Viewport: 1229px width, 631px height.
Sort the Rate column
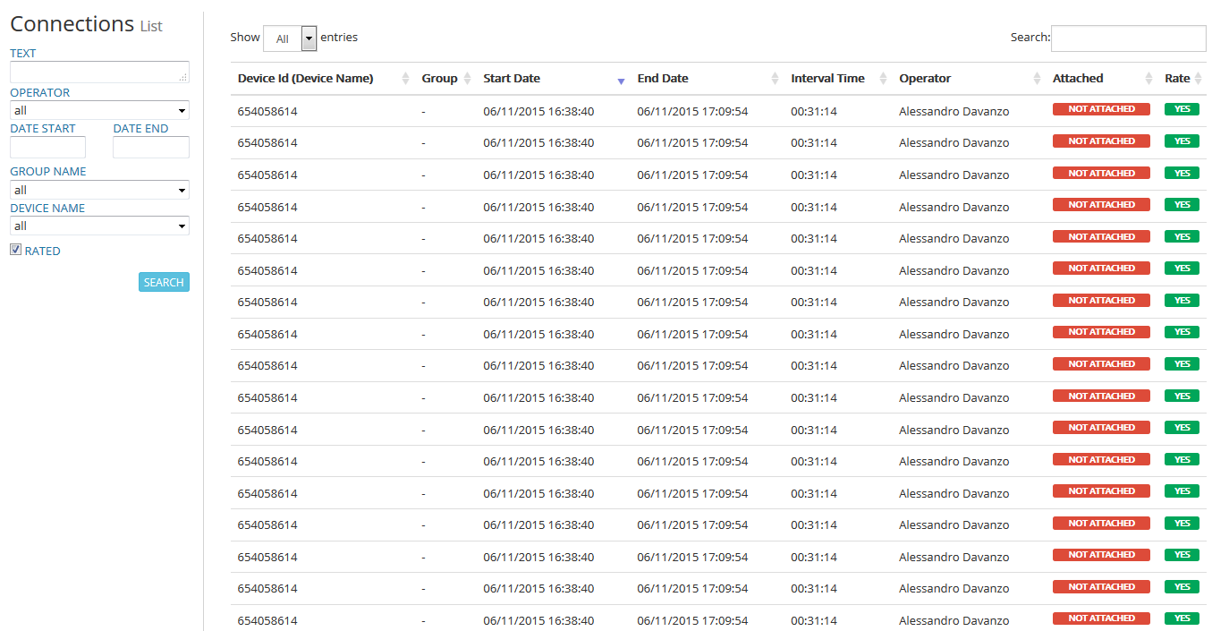tap(1201, 78)
